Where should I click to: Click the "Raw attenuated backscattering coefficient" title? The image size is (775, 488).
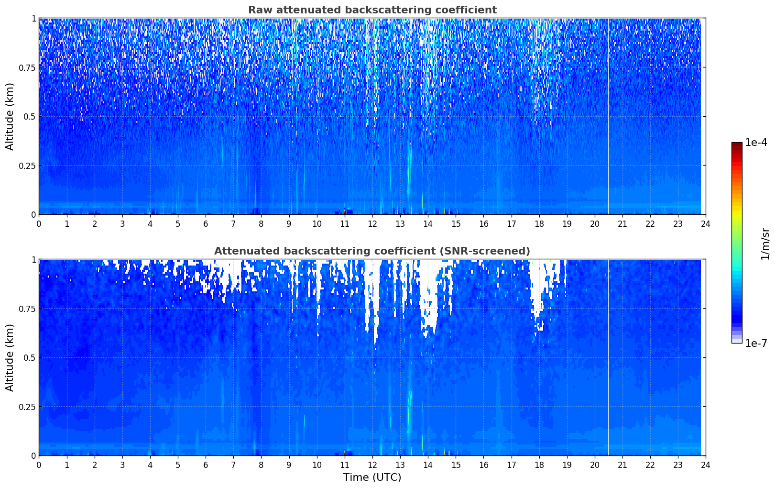(372, 10)
